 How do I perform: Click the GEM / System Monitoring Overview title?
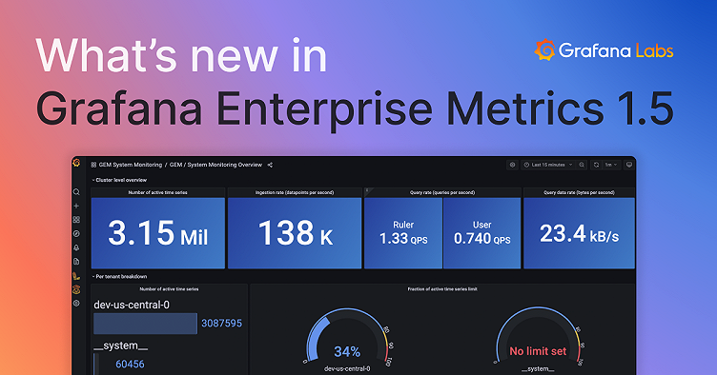(215, 165)
